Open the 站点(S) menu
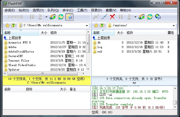The image size is (180, 117). [24, 10]
